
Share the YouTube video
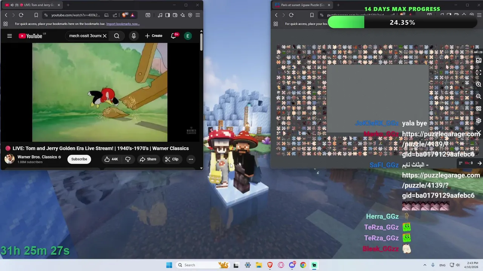[x=148, y=159]
